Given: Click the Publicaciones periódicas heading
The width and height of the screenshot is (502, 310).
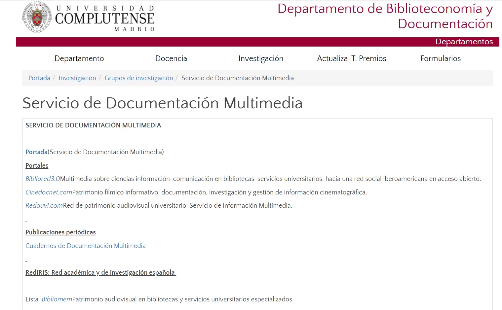Looking at the screenshot, I should [x=61, y=232].
